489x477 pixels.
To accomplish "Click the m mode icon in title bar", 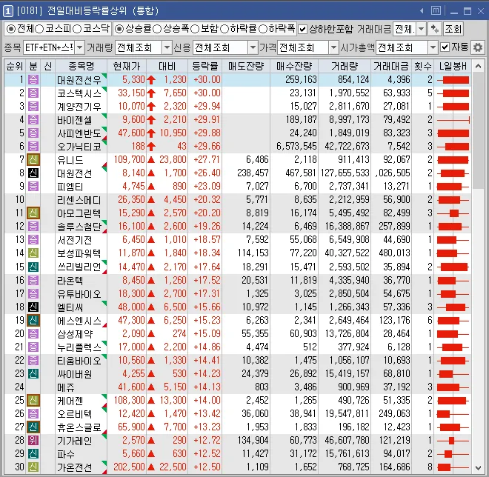I will (x=436, y=11).
